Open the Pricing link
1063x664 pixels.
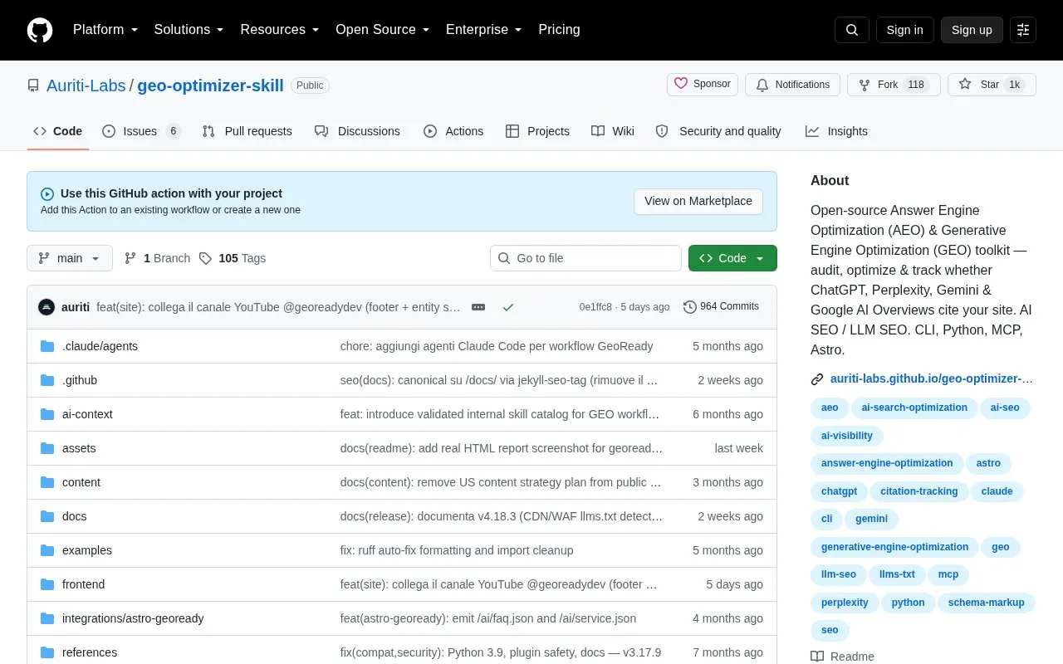(559, 30)
